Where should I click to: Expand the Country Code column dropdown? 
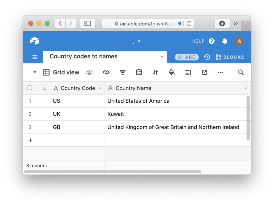(100, 88)
